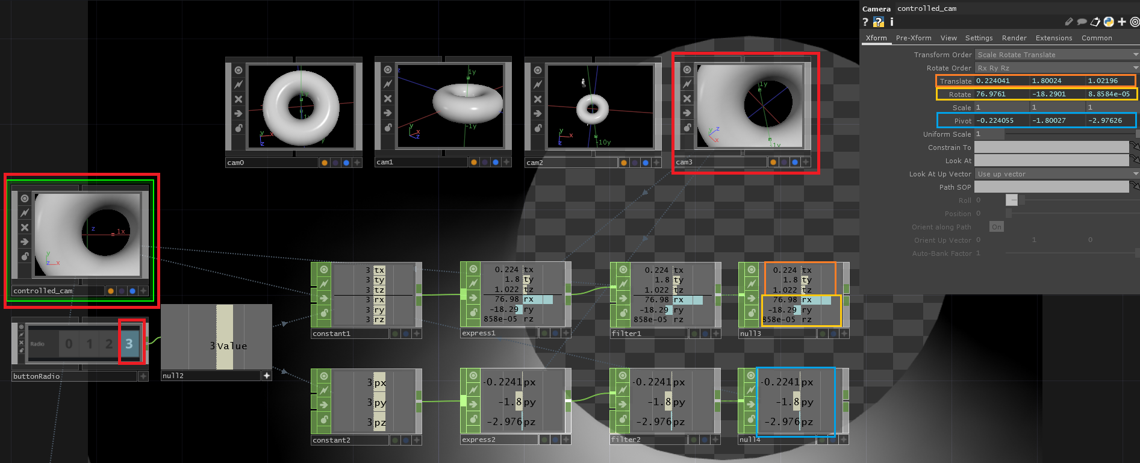Image resolution: width=1140 pixels, height=463 pixels.
Task: Toggle the orange flag on cam2 node
Action: (x=624, y=163)
